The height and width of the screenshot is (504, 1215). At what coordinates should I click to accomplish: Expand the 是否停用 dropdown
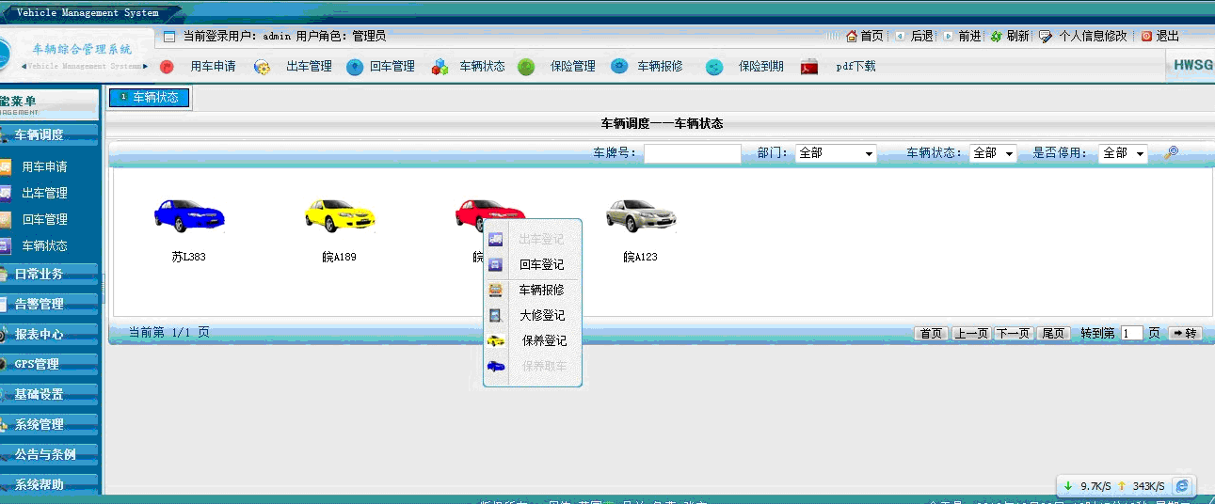1123,153
